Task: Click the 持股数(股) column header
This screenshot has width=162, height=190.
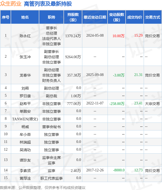Action: click(73, 17)
